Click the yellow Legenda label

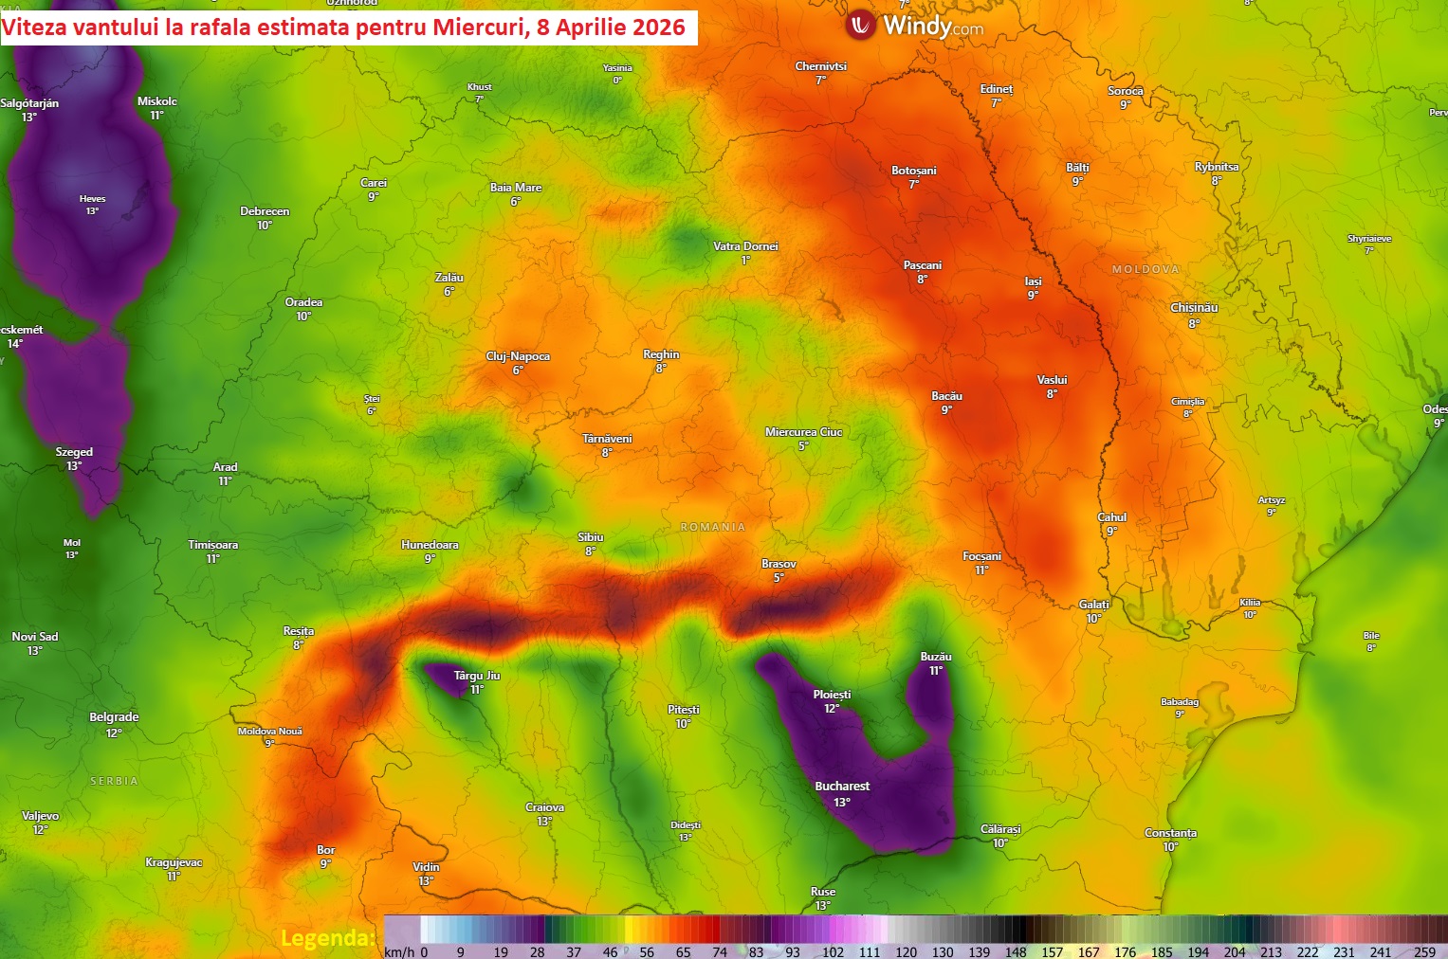point(328,938)
